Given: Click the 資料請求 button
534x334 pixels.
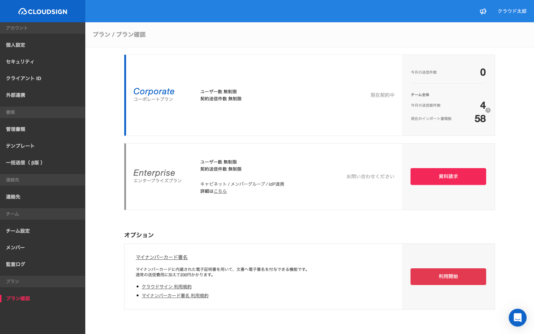Looking at the screenshot, I should click(x=448, y=176).
